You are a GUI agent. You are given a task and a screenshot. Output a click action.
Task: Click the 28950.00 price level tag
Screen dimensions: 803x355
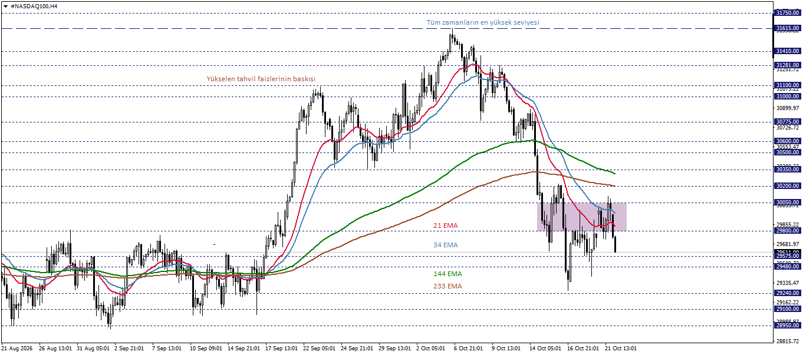tap(787, 326)
